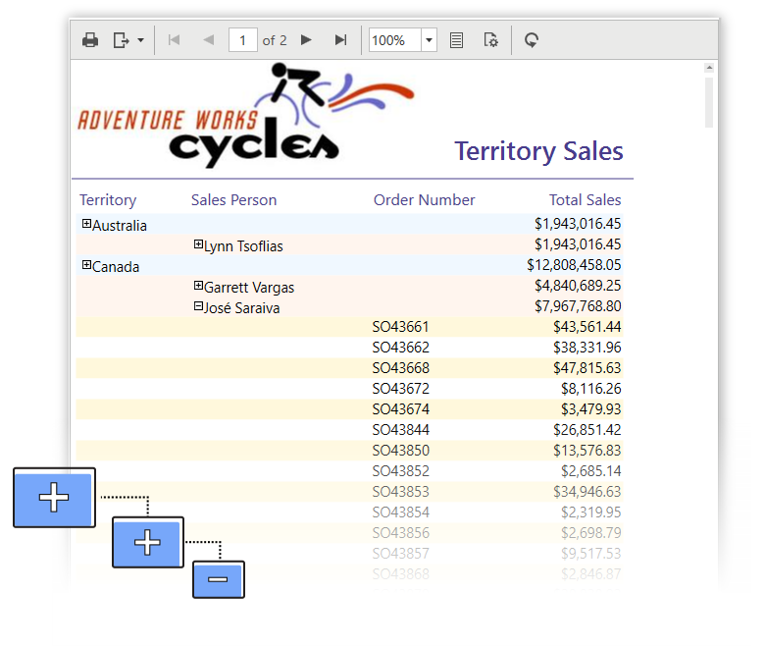765x647 pixels.
Task: Click the Print report icon
Action: click(90, 40)
